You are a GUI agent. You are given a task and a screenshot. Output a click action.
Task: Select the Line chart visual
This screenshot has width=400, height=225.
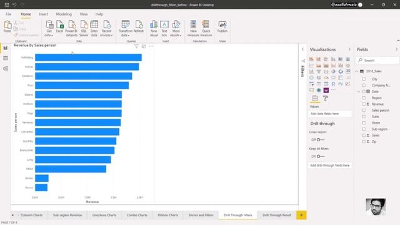pyautogui.click(x=311, y=66)
